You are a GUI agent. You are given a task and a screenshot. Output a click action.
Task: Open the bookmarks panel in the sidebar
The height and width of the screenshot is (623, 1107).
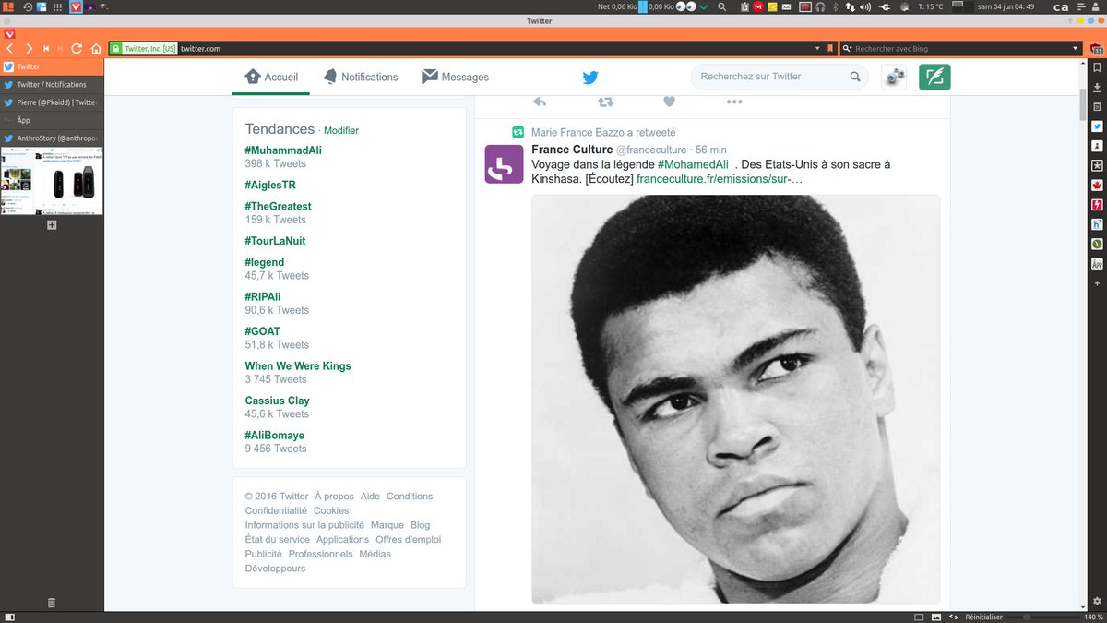(1097, 66)
